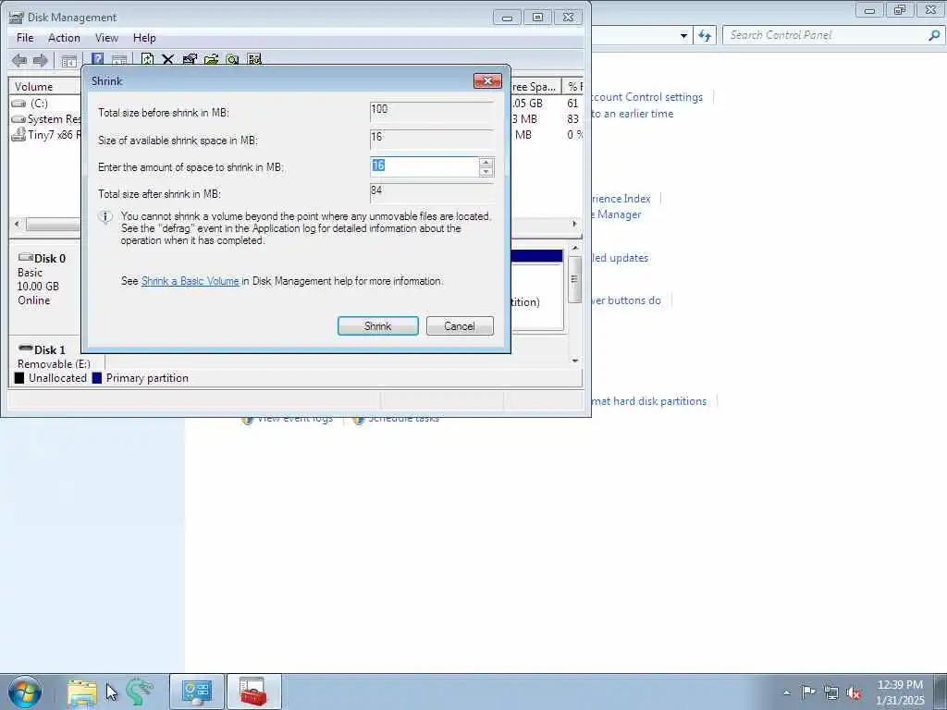This screenshot has width=947, height=710.
Task: Open the View menu
Action: click(x=106, y=37)
